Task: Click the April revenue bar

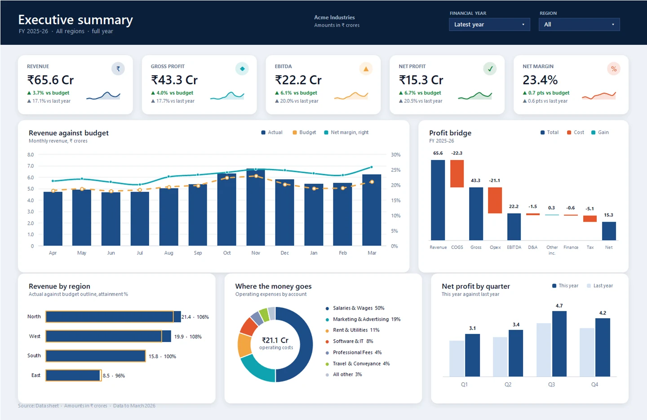Action: (x=53, y=219)
